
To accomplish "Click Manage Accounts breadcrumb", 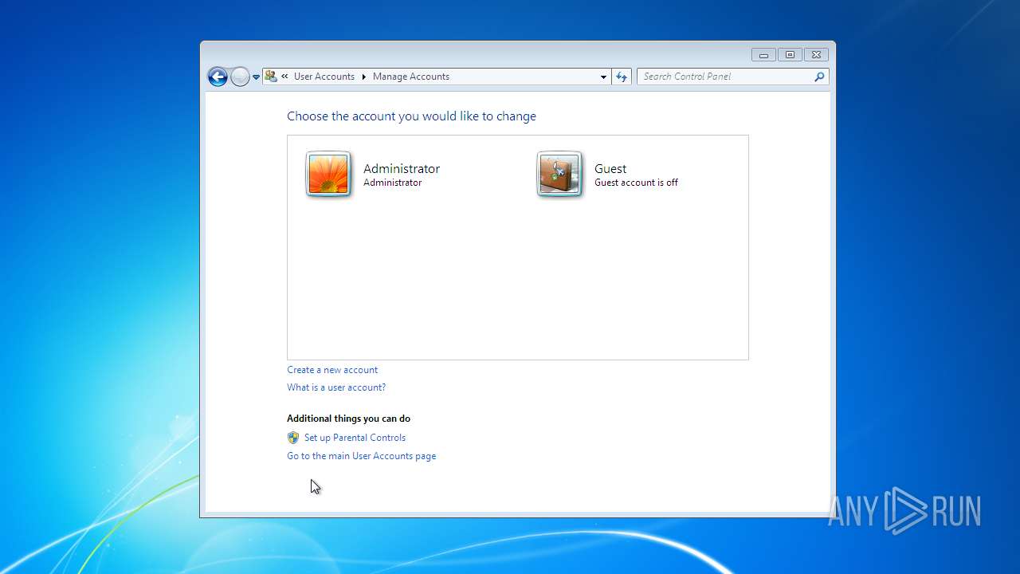I will click(x=411, y=77).
